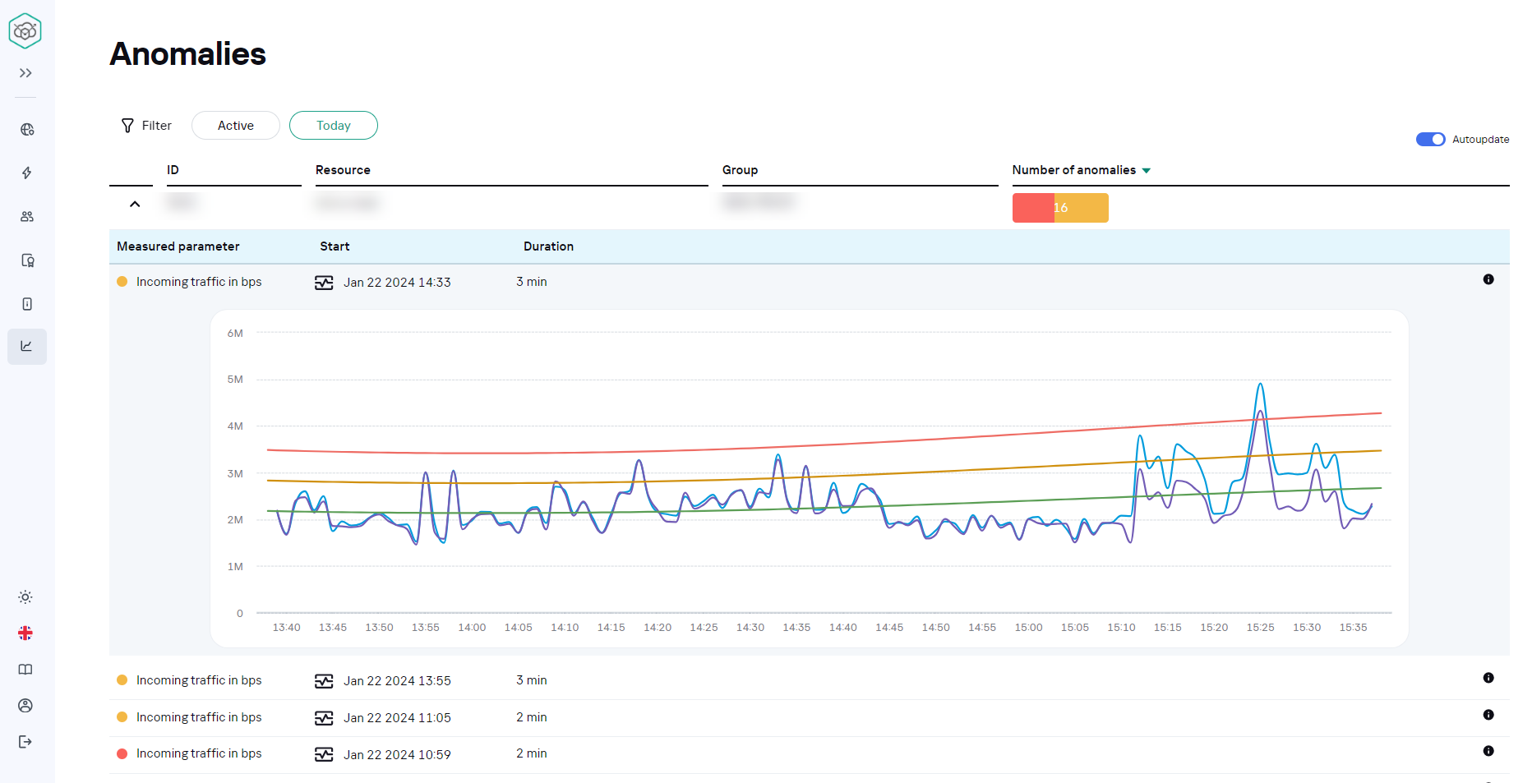
Task: Open the anomaly starting at 13:55
Action: click(x=397, y=681)
